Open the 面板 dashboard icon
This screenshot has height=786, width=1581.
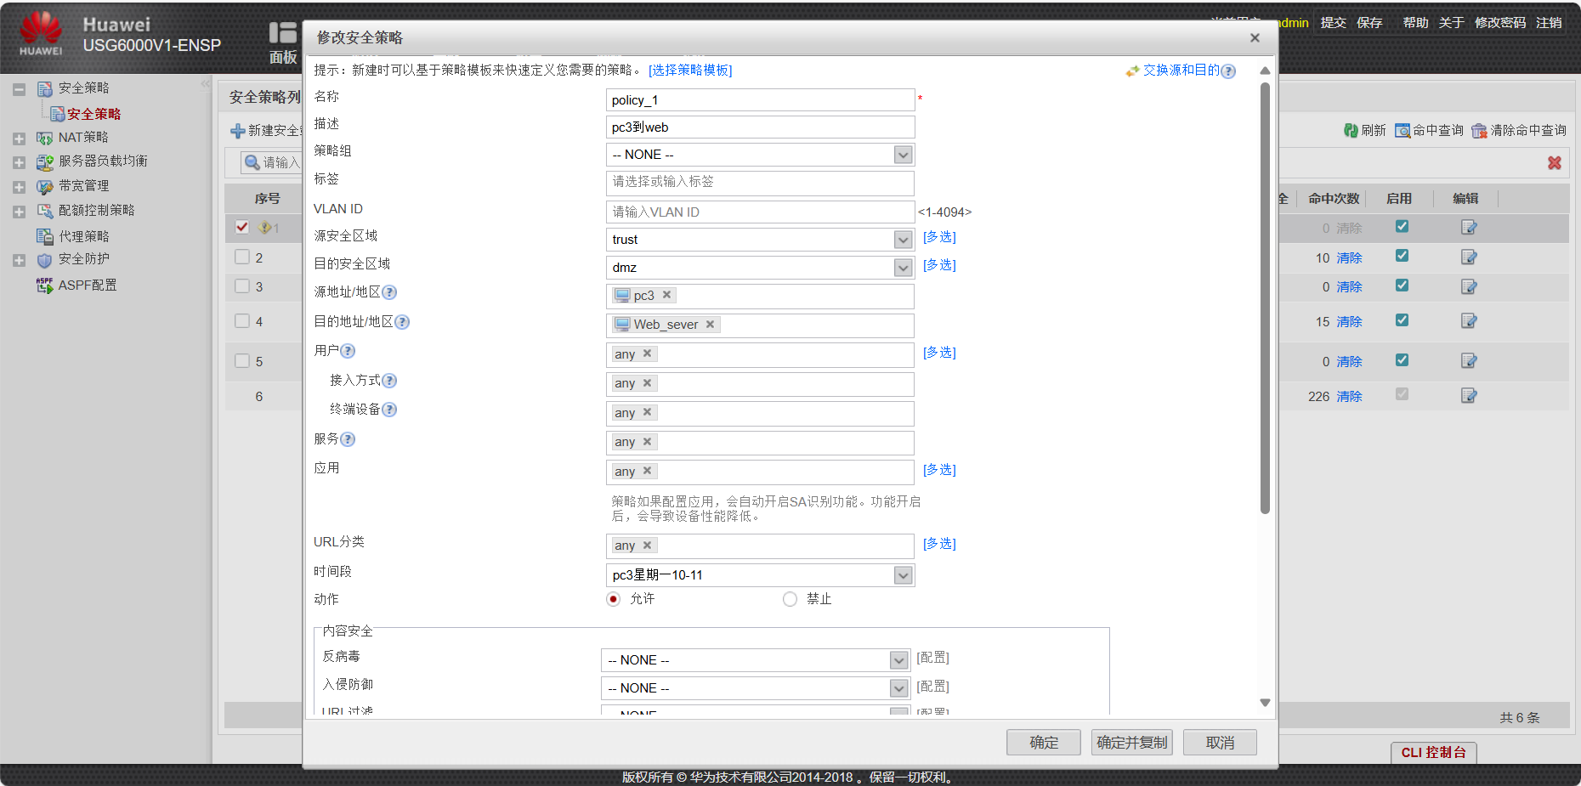(283, 33)
